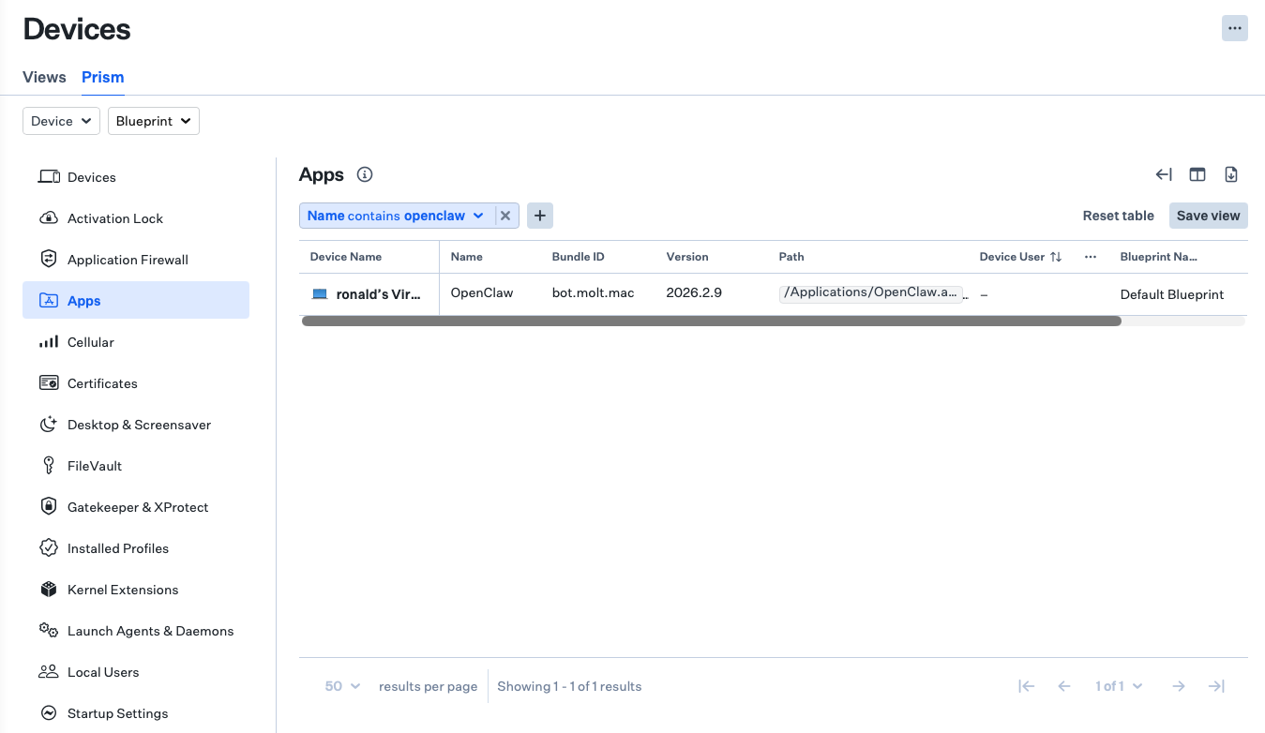Click the export download icon

pyautogui.click(x=1231, y=174)
